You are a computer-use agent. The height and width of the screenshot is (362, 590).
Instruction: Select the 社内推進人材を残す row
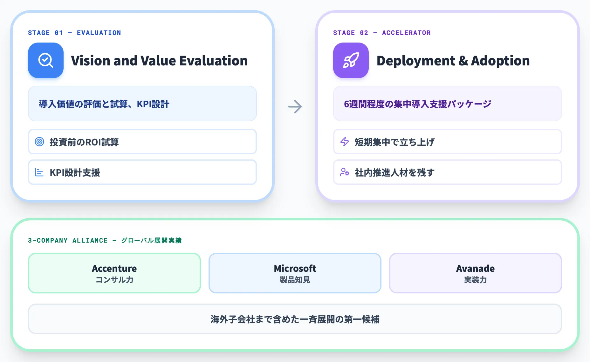448,172
